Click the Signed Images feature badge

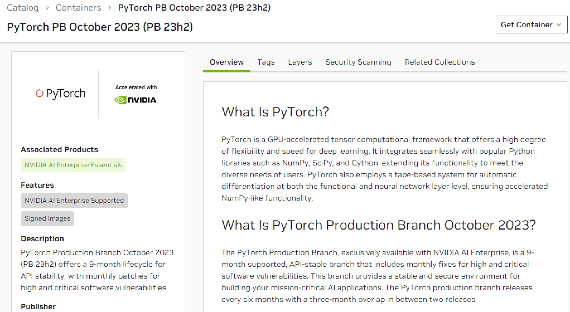tap(47, 218)
